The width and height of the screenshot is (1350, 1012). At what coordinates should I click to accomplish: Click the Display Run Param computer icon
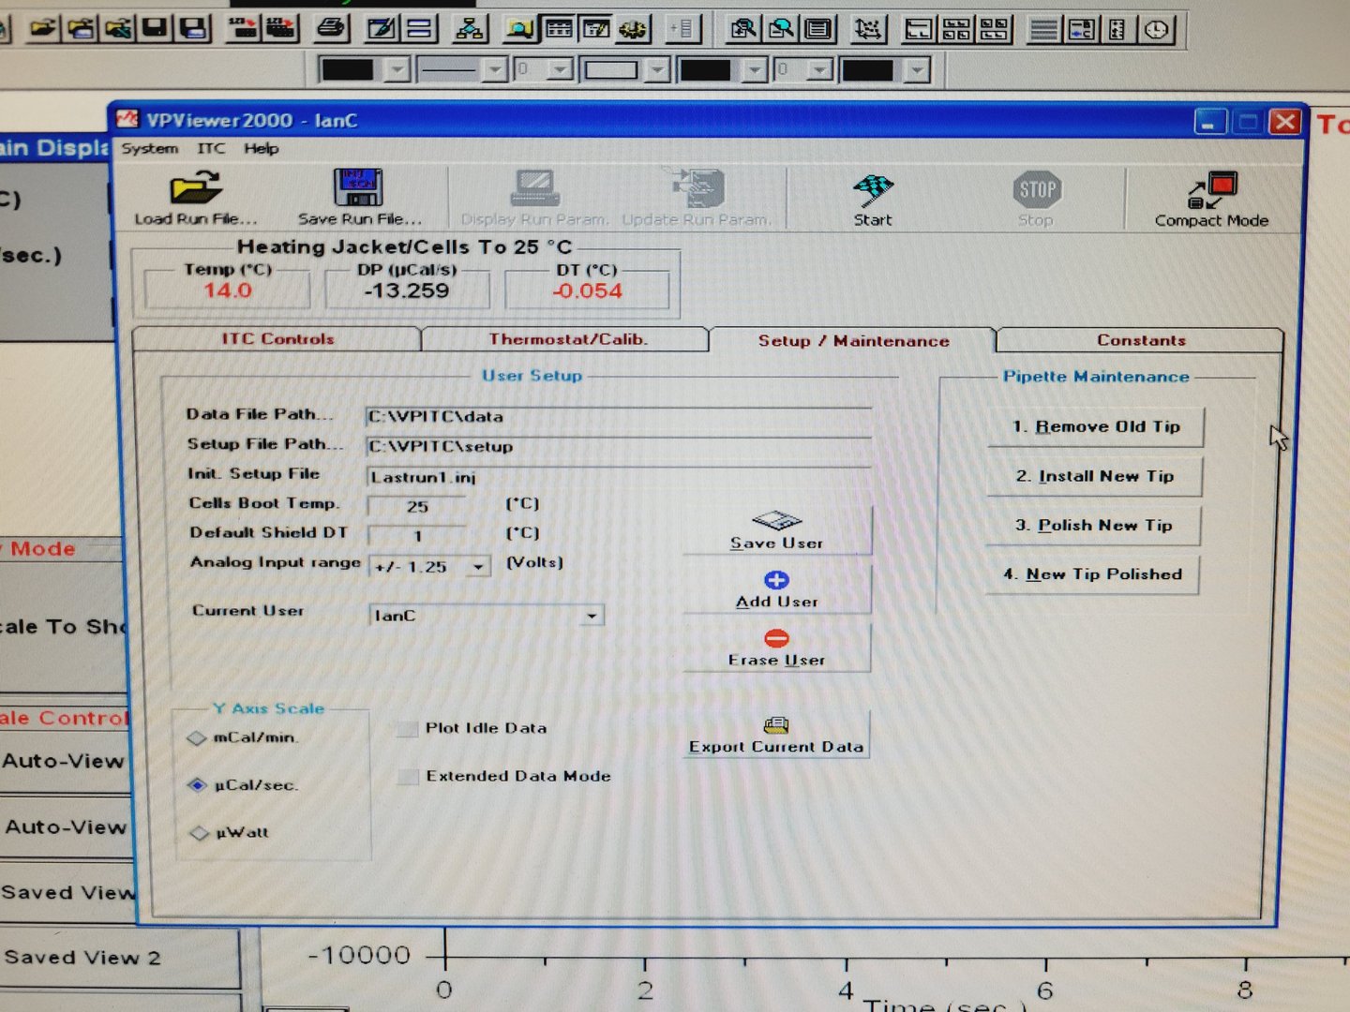coord(535,188)
